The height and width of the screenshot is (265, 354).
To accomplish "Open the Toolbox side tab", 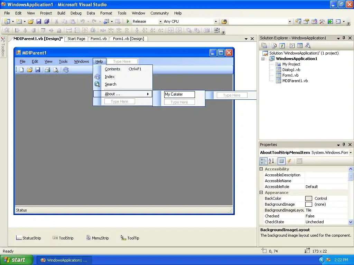I will point(3,47).
